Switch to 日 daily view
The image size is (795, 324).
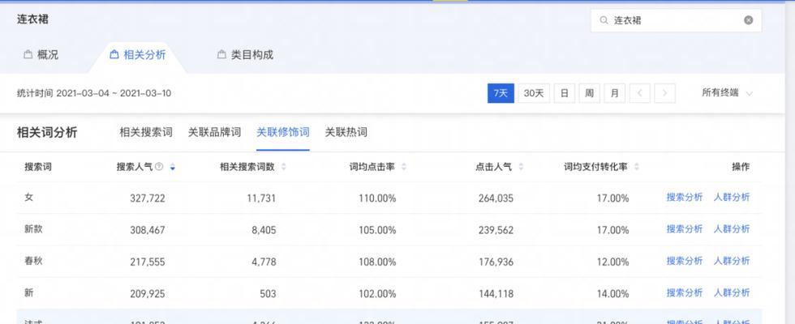click(564, 93)
